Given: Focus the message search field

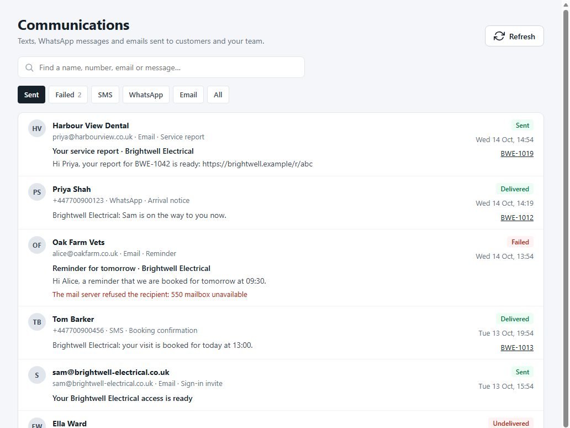Looking at the screenshot, I should [161, 67].
